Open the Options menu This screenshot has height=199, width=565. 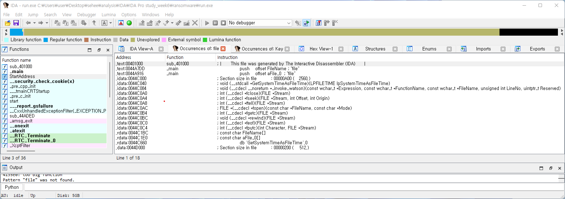pos(129,14)
